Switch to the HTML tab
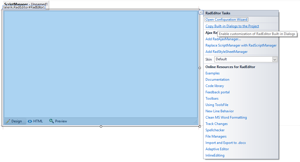Viewport: 300px width, 162px height. [x=35, y=121]
